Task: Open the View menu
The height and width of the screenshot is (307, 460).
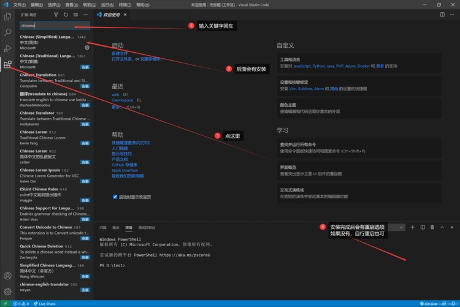Action: click(72, 5)
